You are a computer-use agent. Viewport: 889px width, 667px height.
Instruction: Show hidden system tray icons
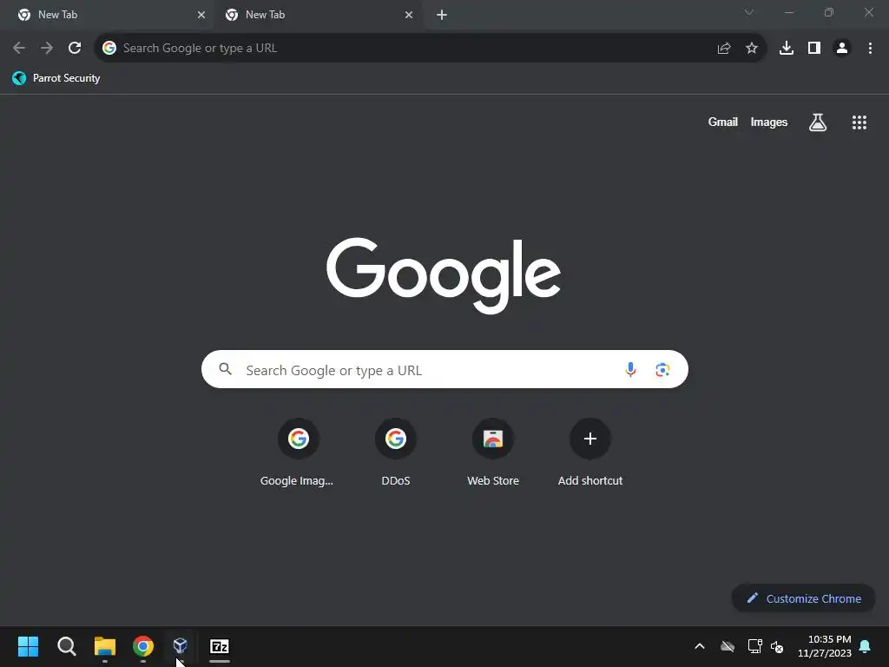[700, 646]
